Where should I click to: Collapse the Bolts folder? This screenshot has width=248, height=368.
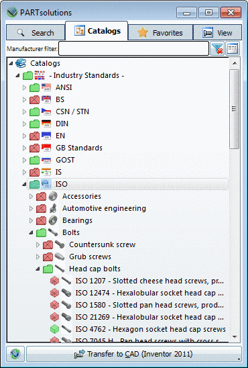point(31,232)
